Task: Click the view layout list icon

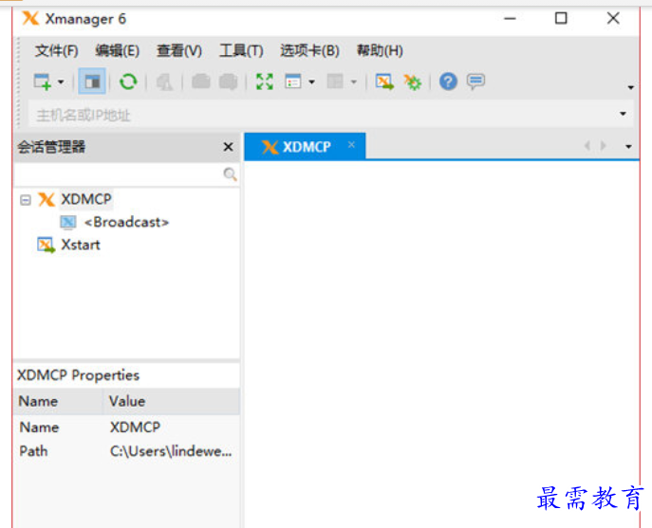Action: tap(292, 82)
